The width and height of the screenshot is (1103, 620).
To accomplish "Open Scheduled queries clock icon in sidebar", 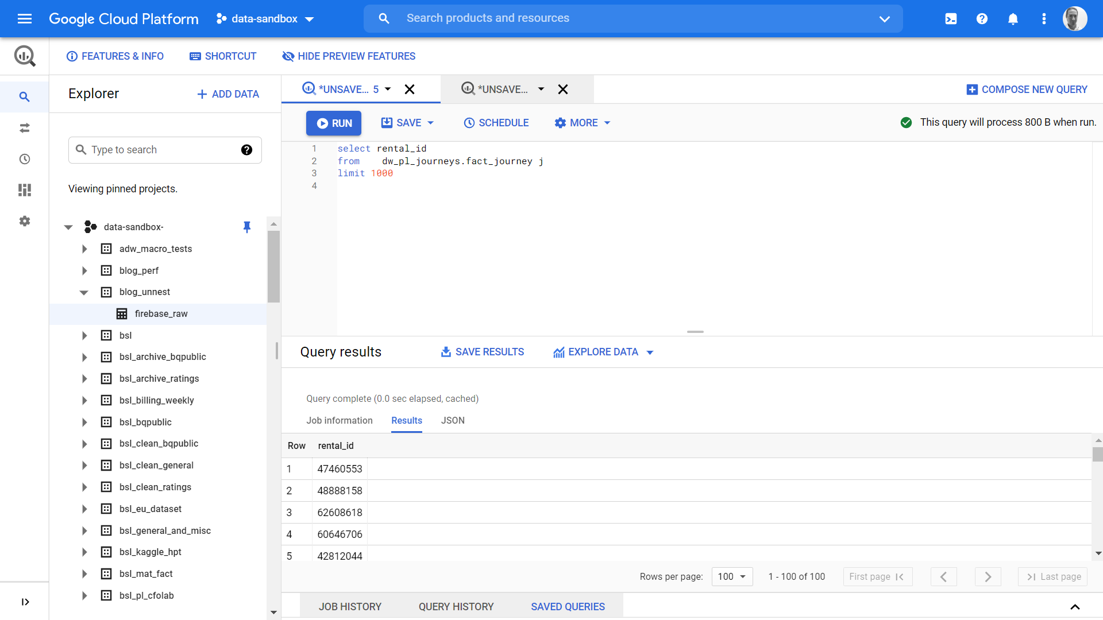I will 25,159.
